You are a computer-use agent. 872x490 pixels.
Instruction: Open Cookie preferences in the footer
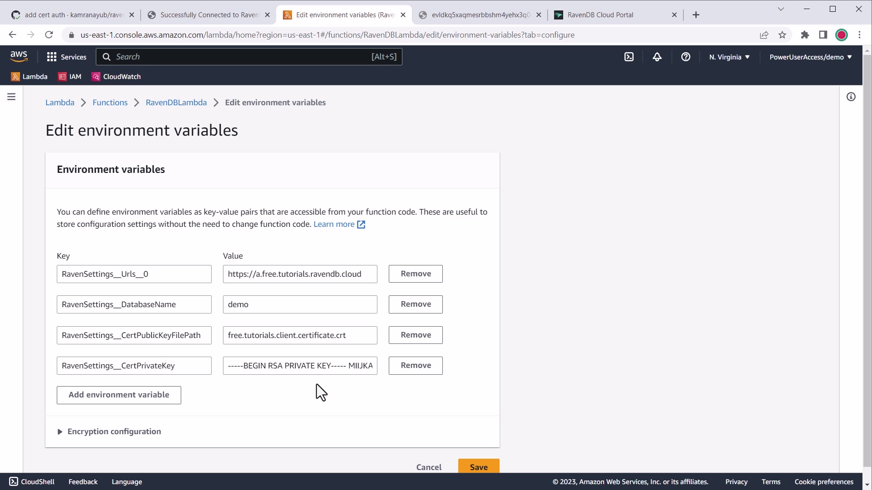pyautogui.click(x=824, y=482)
